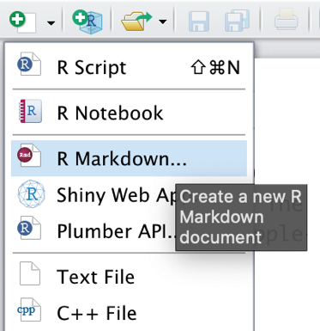
Task: Select the R Markdown... menu item
Action: (129, 158)
